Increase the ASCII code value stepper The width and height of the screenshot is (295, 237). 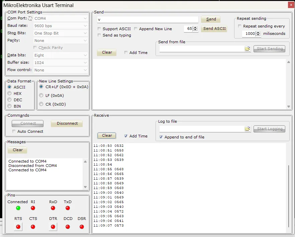pyautogui.click(x=195, y=27)
